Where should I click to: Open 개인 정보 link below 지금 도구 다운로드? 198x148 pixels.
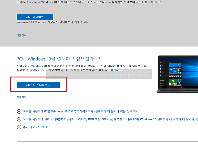tap(21, 97)
